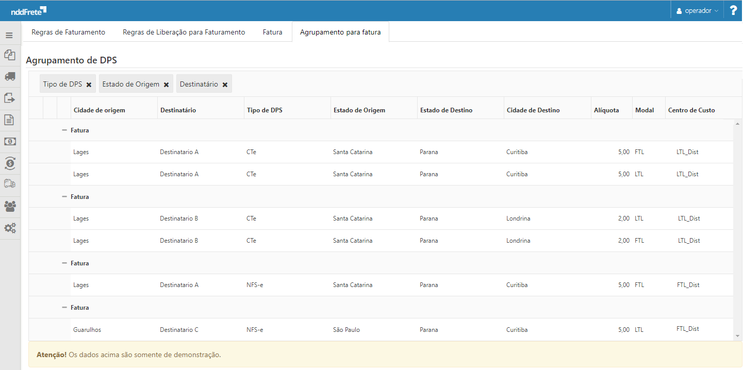Viewport: 743px width, 370px height.
Task: Open the users group sidebar icon
Action: click(9, 206)
